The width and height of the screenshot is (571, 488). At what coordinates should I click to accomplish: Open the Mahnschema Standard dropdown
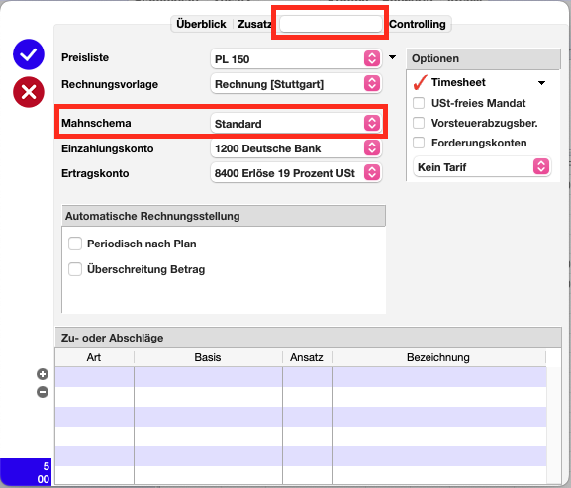(x=296, y=123)
